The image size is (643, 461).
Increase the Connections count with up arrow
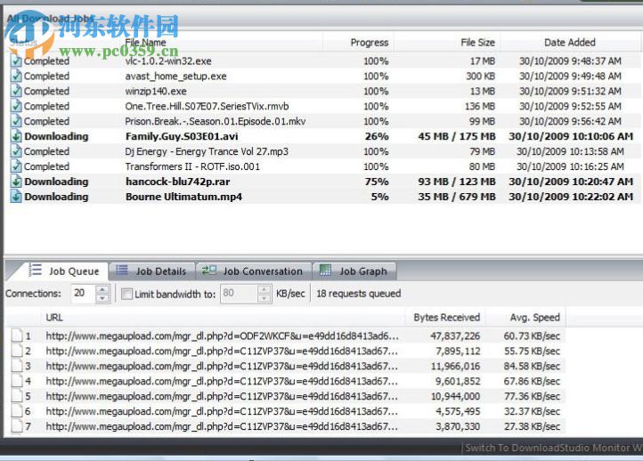(102, 289)
